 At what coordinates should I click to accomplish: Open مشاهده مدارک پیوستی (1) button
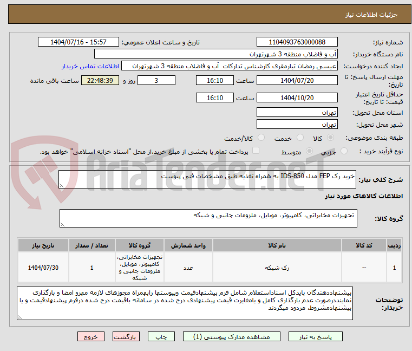232,336
